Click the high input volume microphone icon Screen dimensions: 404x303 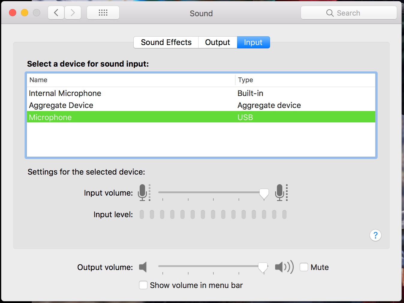pyautogui.click(x=280, y=193)
